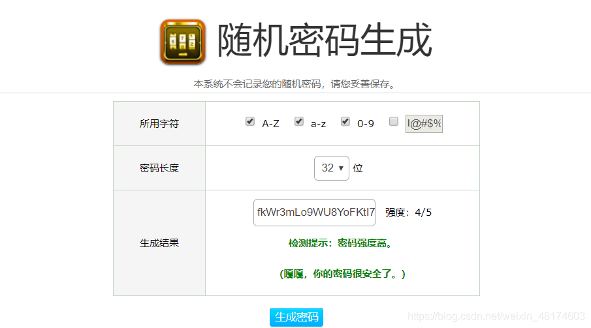This screenshot has width=591, height=328.
Task: Click the 检测提示：密码强度高 message
Action: pos(342,243)
